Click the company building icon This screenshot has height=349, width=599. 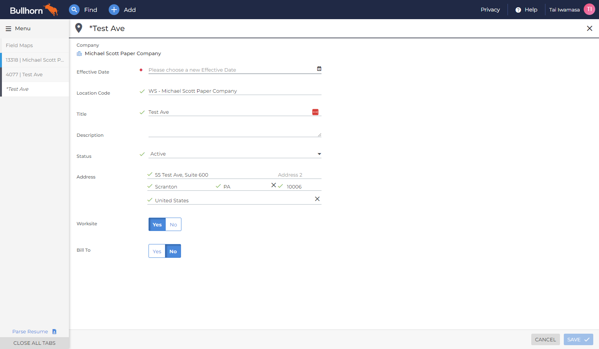tap(79, 54)
